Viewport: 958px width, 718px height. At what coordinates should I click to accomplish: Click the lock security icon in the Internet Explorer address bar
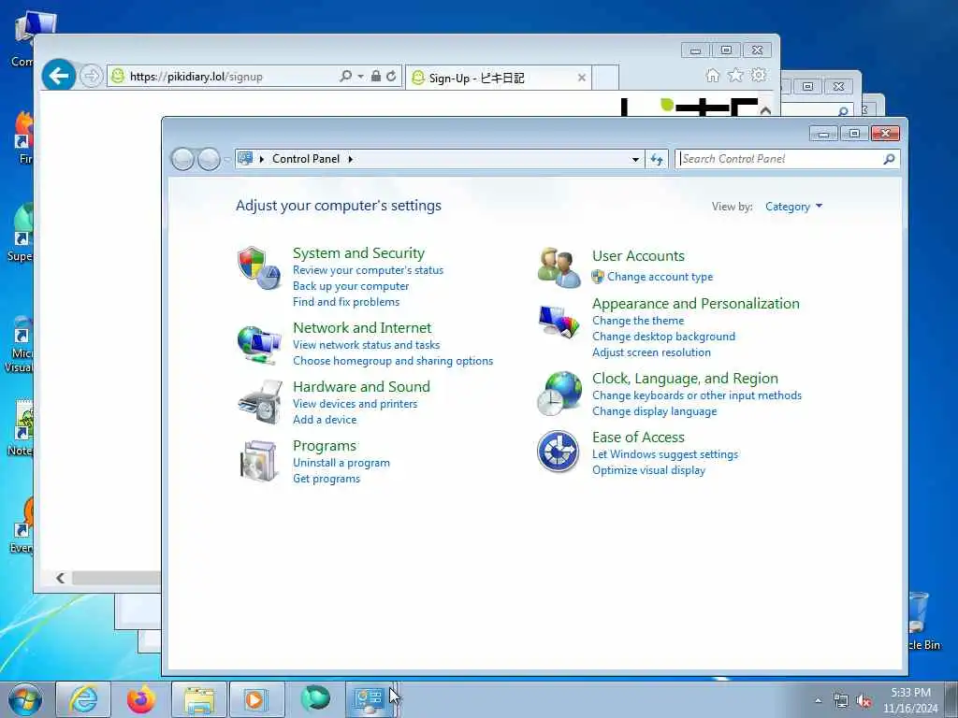pos(376,77)
